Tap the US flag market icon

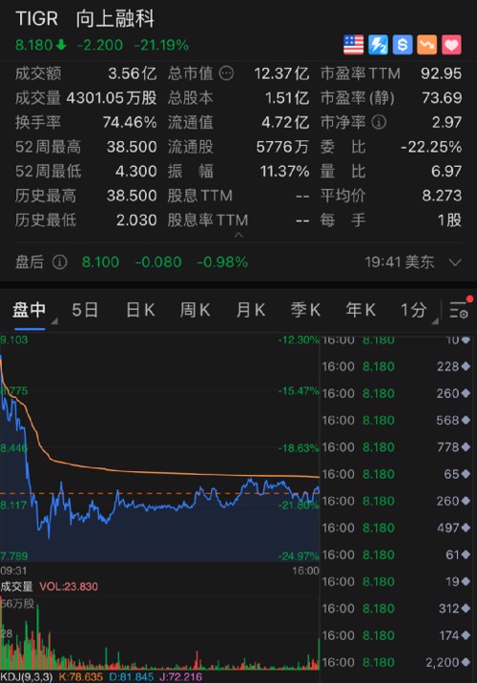pos(353,45)
